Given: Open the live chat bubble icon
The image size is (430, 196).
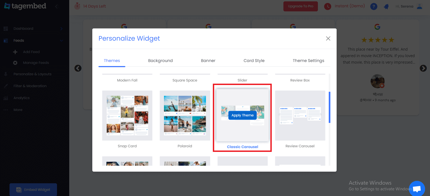Looking at the screenshot, I should [x=417, y=188].
